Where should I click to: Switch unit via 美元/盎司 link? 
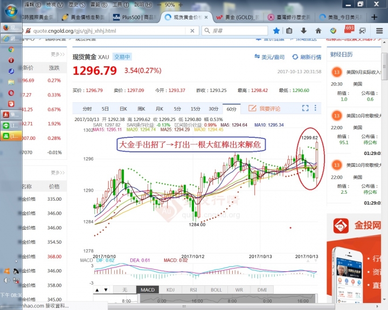click(269, 57)
